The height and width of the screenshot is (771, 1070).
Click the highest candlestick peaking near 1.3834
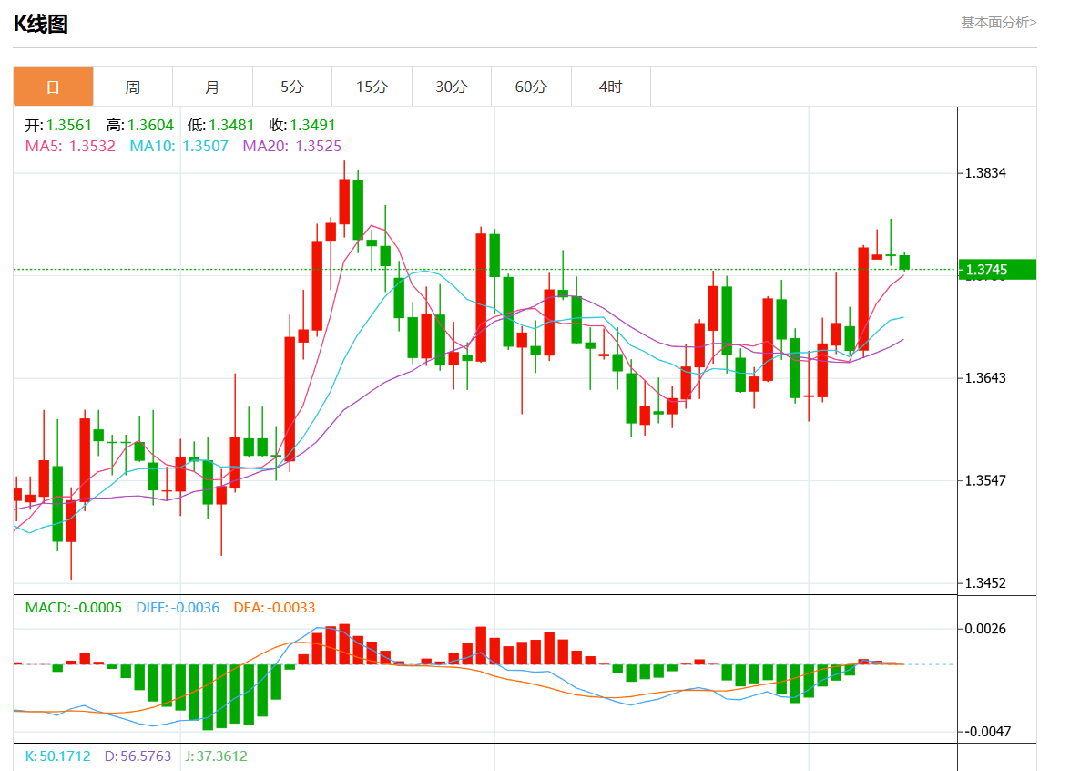point(344,200)
